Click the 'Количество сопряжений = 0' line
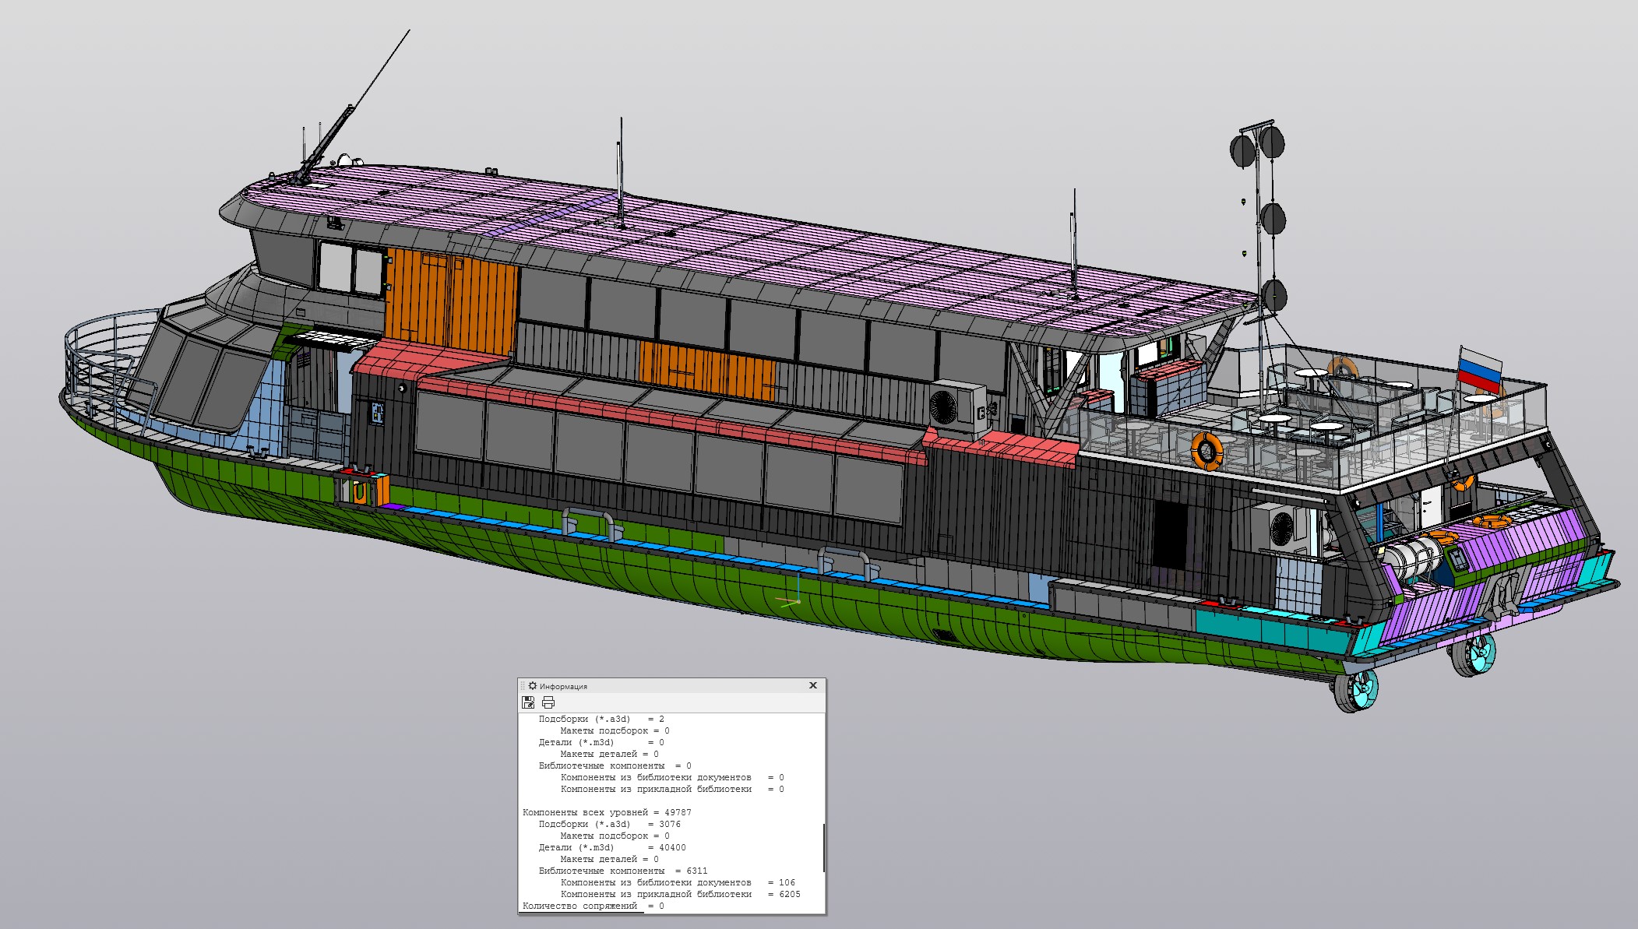This screenshot has width=1638, height=929. 593,906
